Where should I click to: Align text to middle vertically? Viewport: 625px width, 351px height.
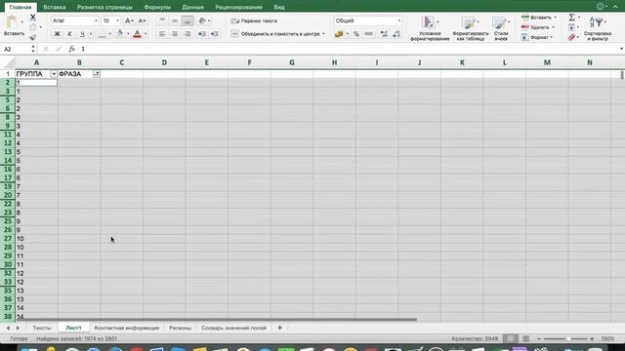coord(175,20)
